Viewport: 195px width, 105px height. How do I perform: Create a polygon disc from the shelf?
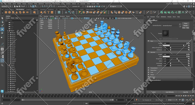click(27, 12)
